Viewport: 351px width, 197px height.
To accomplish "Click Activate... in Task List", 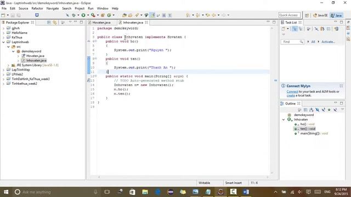I will click(x=328, y=42).
